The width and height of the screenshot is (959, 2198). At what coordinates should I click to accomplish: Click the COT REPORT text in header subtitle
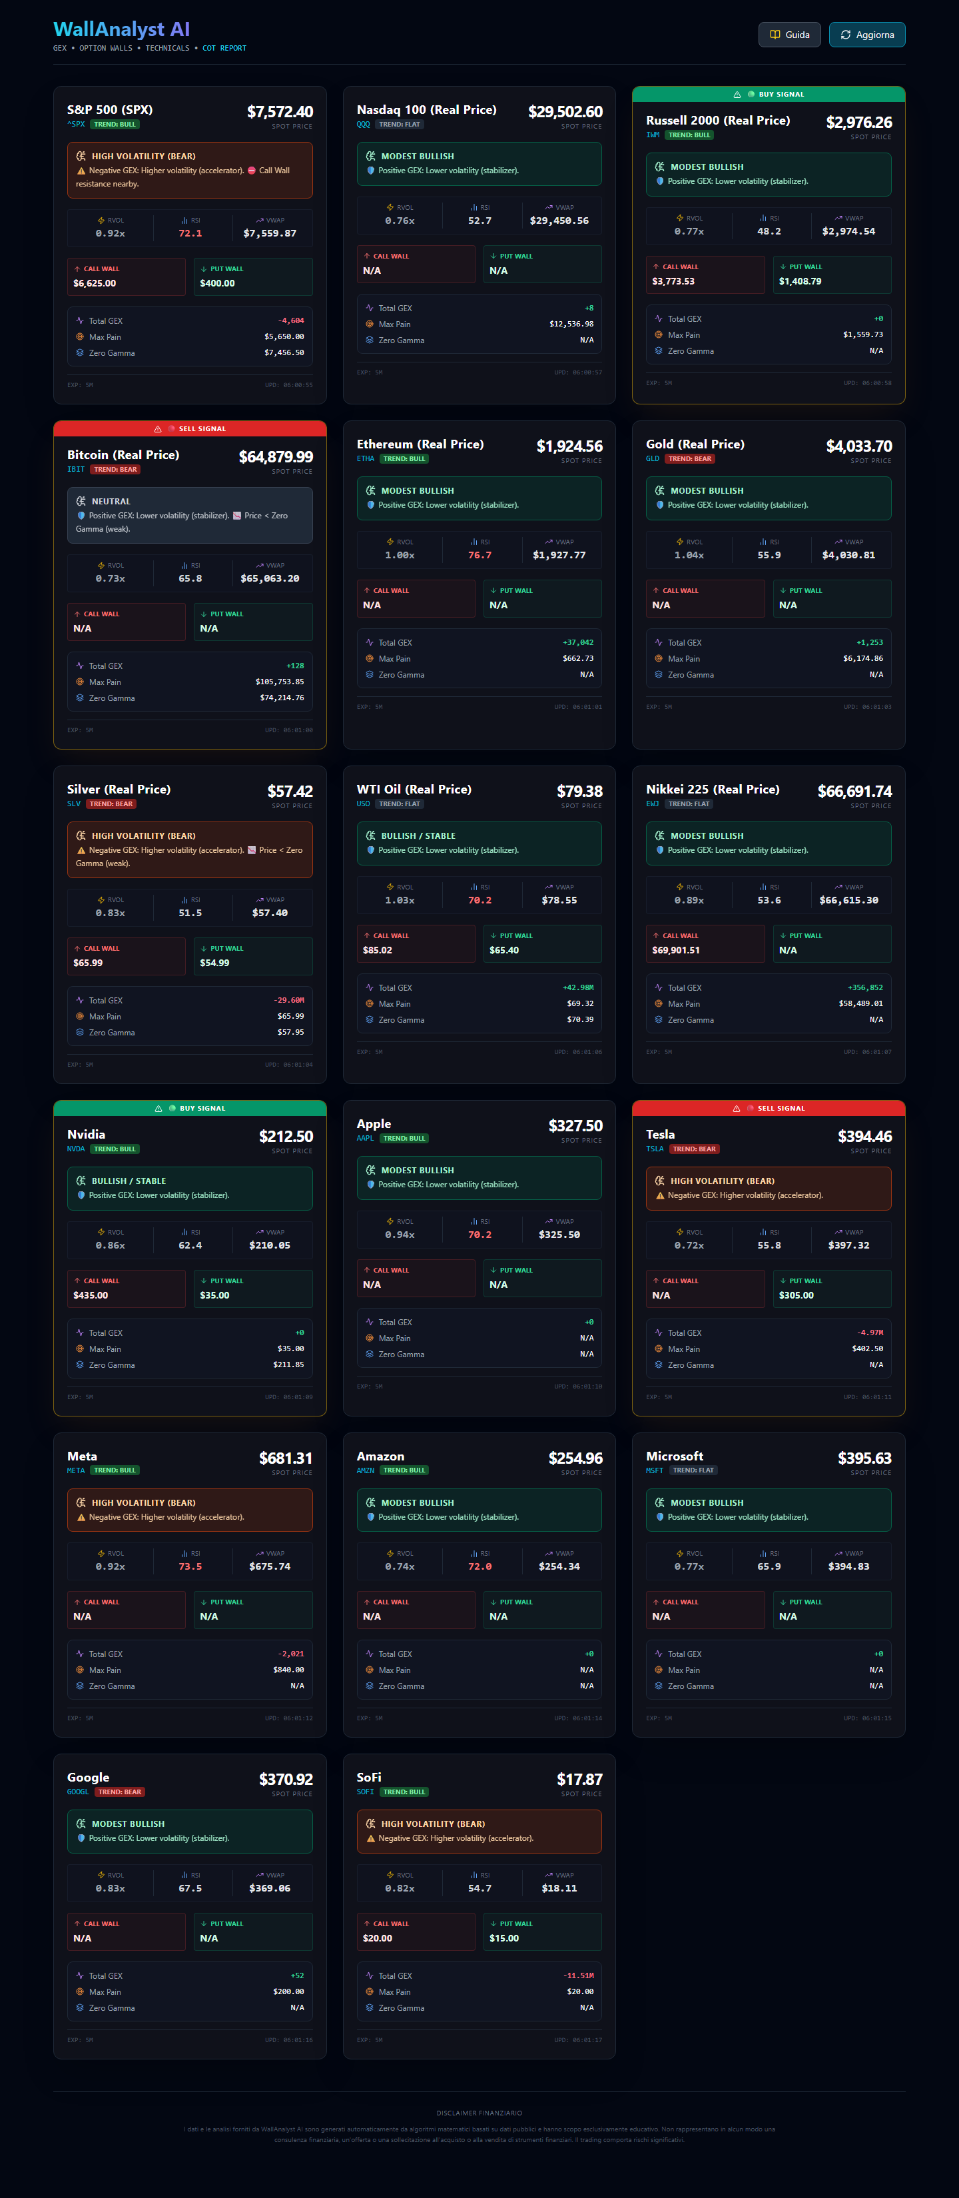point(224,49)
